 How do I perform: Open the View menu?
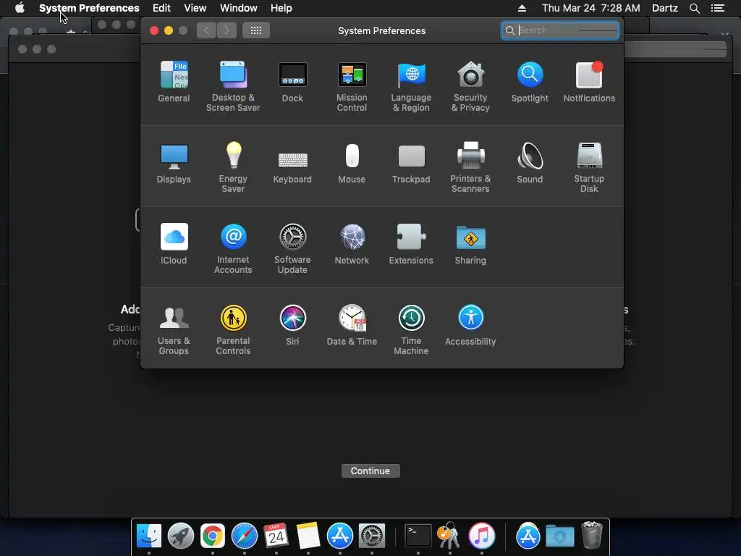point(195,8)
